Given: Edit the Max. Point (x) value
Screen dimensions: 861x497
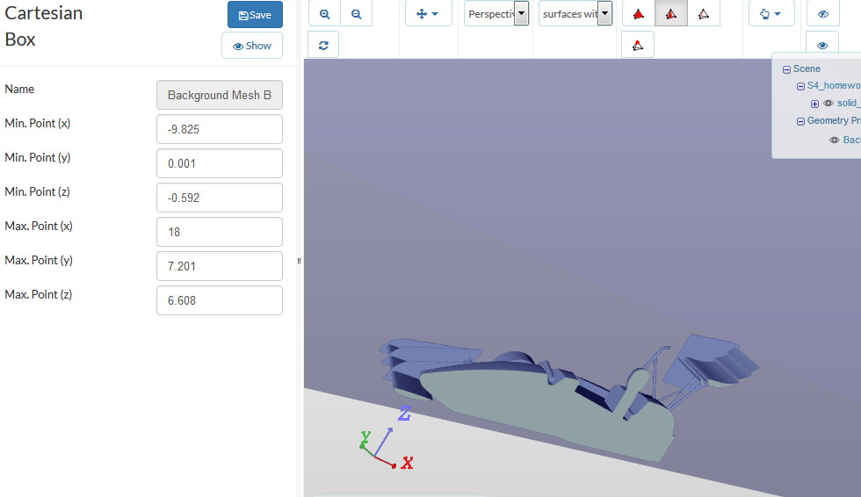Looking at the screenshot, I should tap(220, 232).
